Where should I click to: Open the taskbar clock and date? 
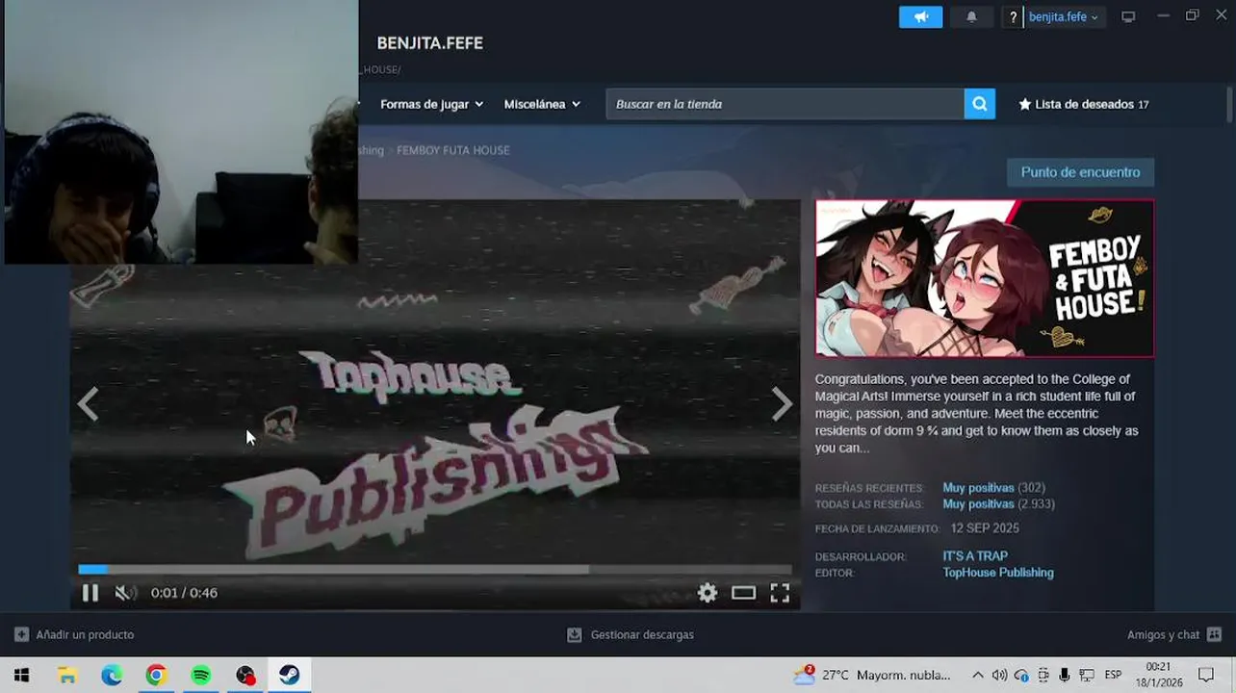pos(1158,675)
